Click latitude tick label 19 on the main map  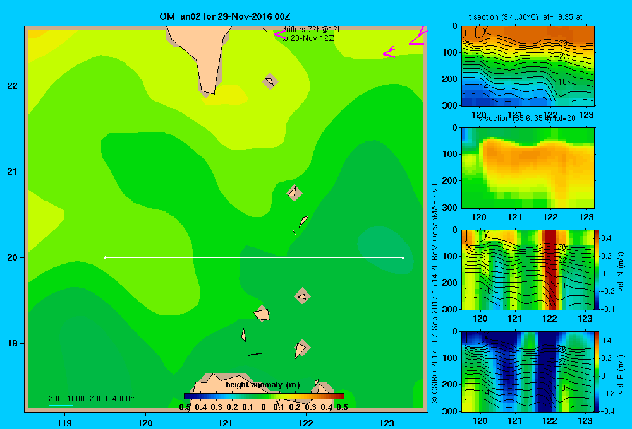coord(13,343)
